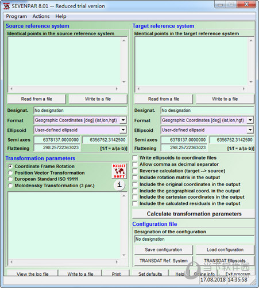Screen dimensions: 259x288
Task: Click source system Read from a file button
Action: point(36,99)
